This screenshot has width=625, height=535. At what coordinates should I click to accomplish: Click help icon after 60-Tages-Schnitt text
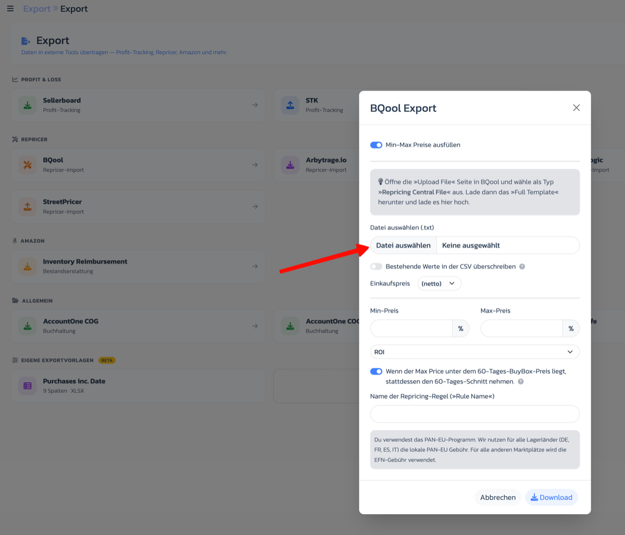pos(521,382)
